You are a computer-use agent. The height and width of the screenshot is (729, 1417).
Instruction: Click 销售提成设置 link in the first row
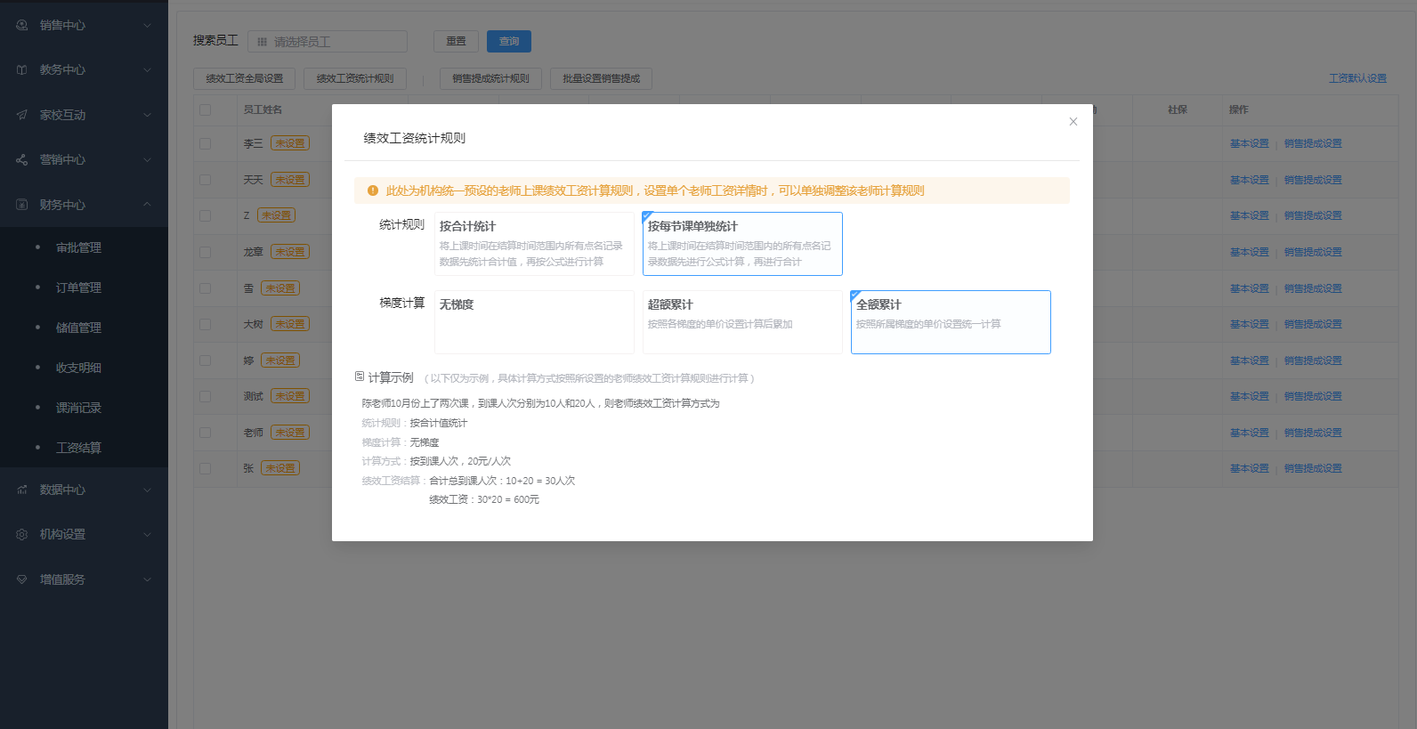point(1313,143)
